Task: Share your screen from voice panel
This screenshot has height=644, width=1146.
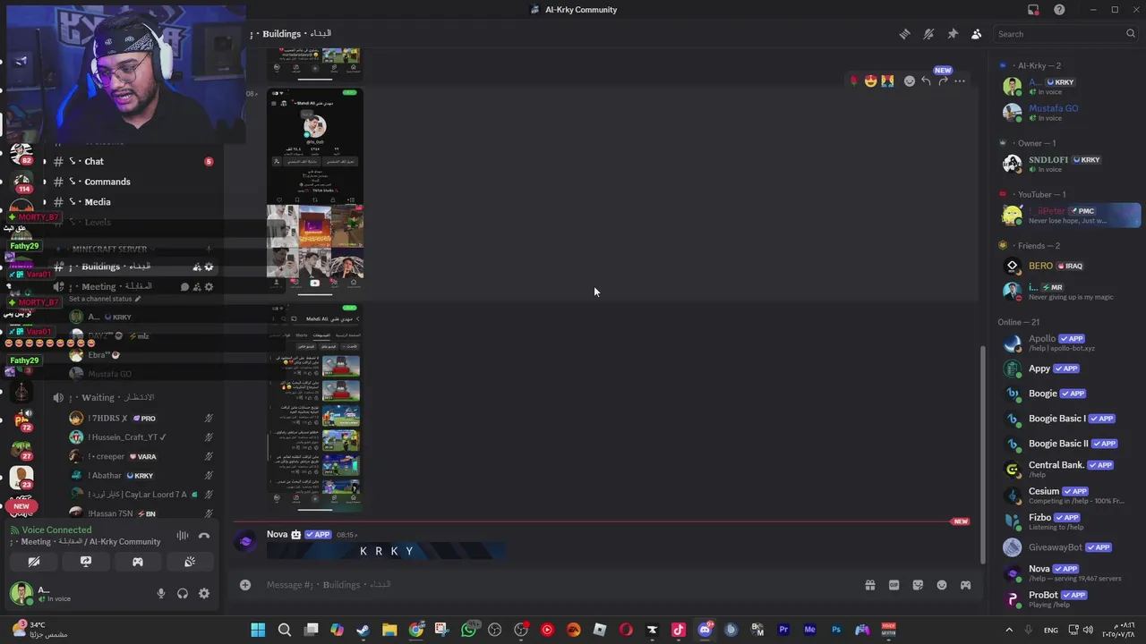Action: click(86, 562)
